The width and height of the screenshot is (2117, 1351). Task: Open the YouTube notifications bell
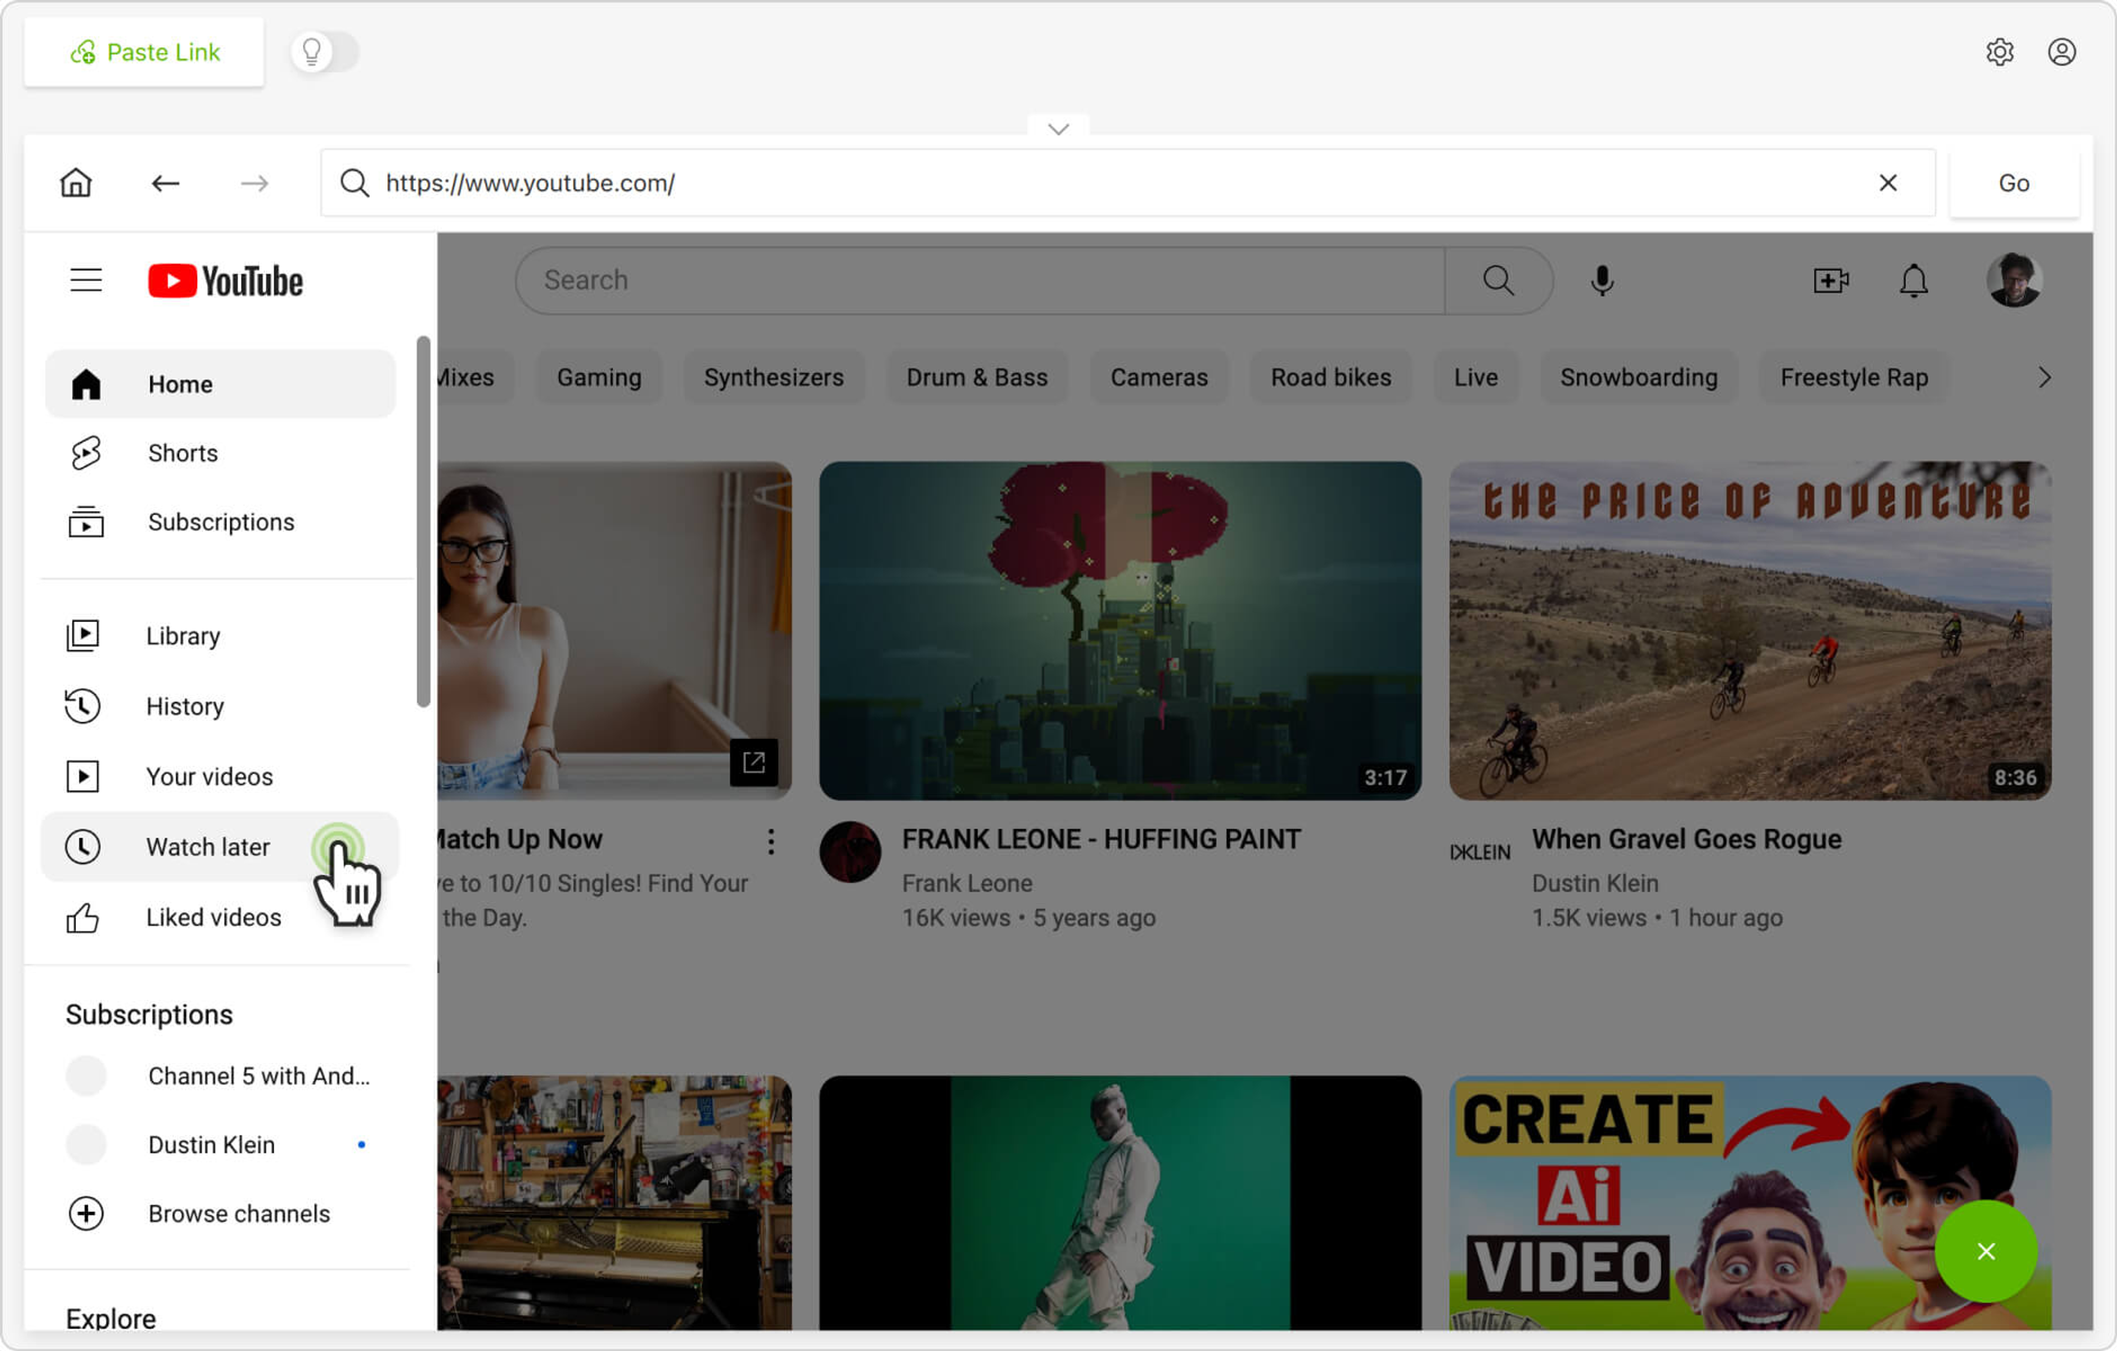[x=1913, y=281]
